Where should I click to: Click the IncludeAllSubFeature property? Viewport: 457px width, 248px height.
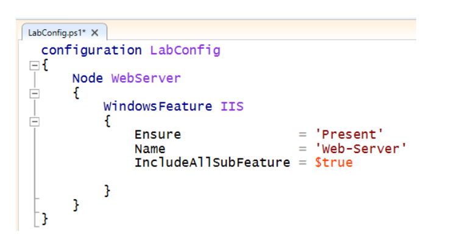tap(212, 163)
